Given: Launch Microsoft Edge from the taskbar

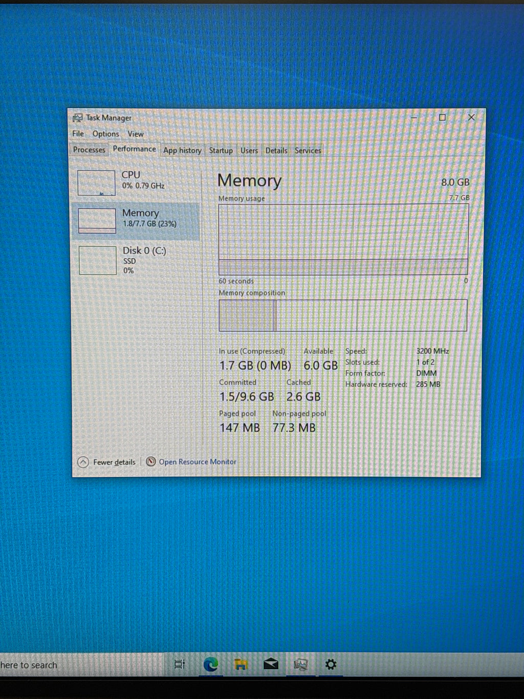Looking at the screenshot, I should (210, 664).
